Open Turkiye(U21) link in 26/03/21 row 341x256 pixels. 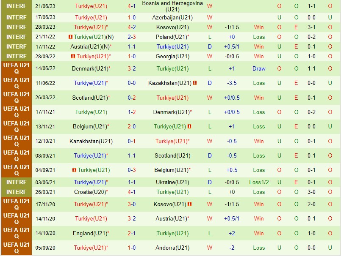click(x=172, y=192)
